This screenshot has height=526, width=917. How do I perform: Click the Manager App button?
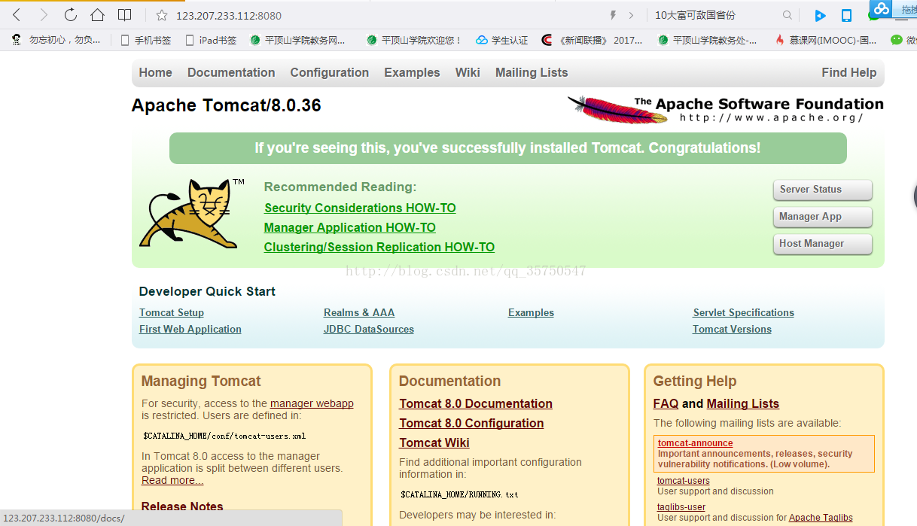coord(822,217)
